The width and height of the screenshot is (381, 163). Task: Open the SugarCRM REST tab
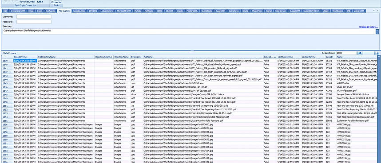(x=311, y=11)
